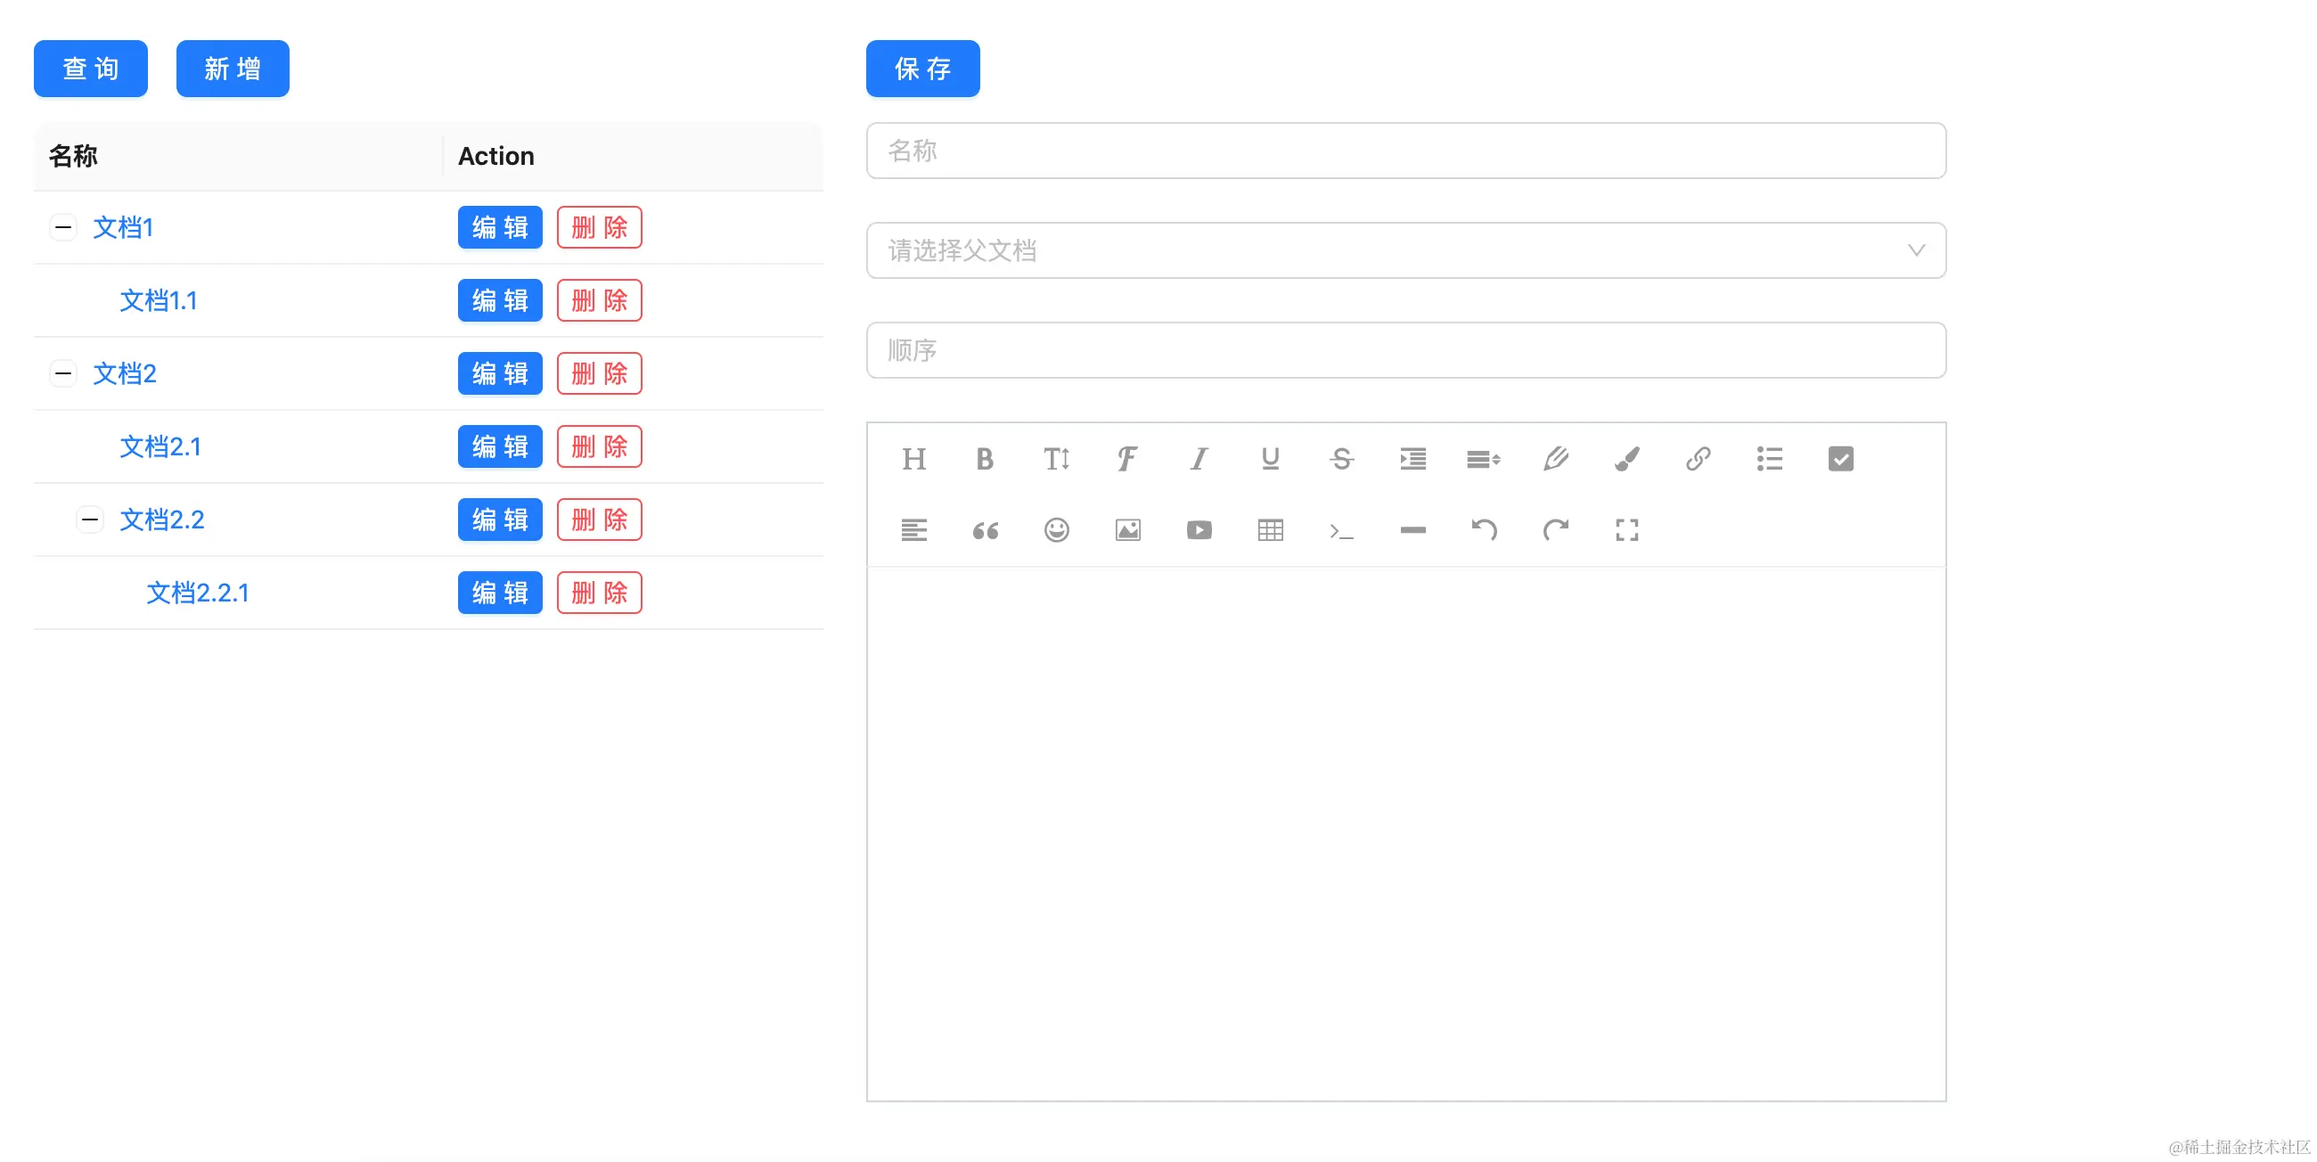Screen dimensions: 2317x1162
Task: Apply italic formatting in editor toolbar
Action: pos(1199,459)
